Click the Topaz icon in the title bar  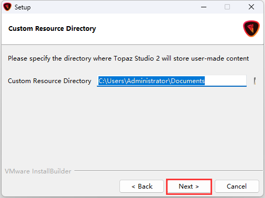(x=7, y=7)
